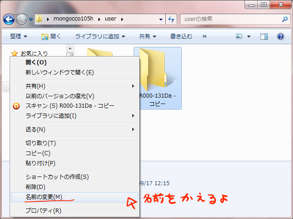
Task: Open the 整理 dropdown menu
Action: tap(19, 36)
